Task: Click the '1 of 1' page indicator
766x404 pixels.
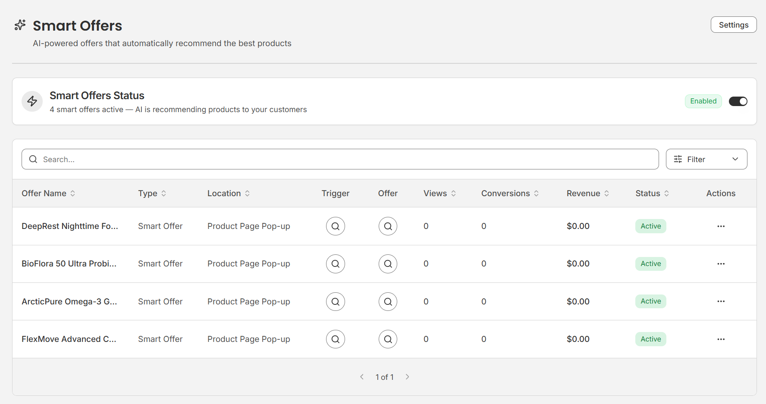Action: [x=385, y=377]
